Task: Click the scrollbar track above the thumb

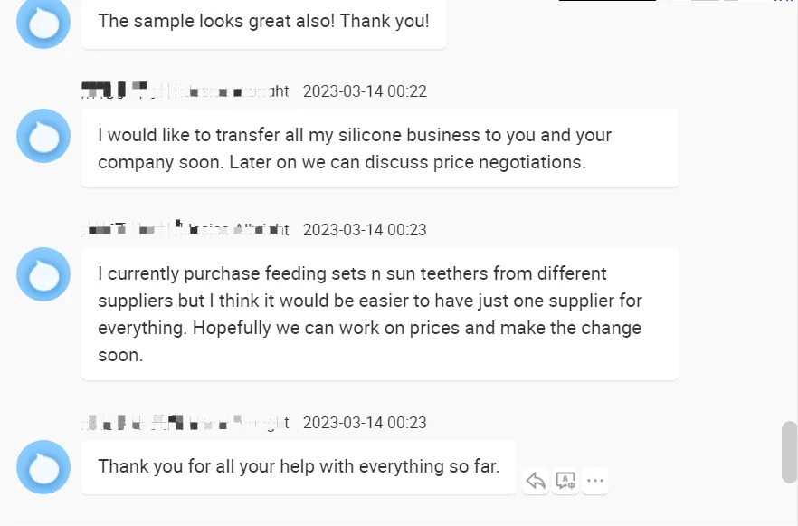Action: point(789,226)
